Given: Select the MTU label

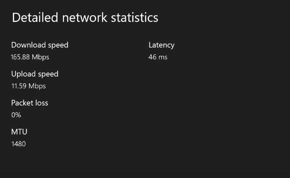Looking at the screenshot, I should point(19,132).
